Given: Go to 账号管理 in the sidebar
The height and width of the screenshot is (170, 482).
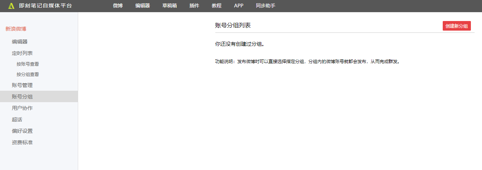Looking at the screenshot, I should click(x=22, y=85).
